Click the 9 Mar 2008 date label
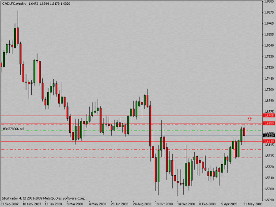The height and width of the screenshot is (207, 276). click(75, 204)
